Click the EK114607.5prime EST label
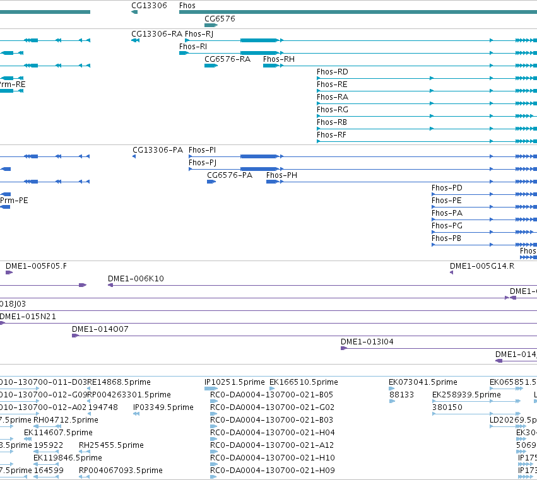This screenshot has width=537, height=480. click(58, 433)
